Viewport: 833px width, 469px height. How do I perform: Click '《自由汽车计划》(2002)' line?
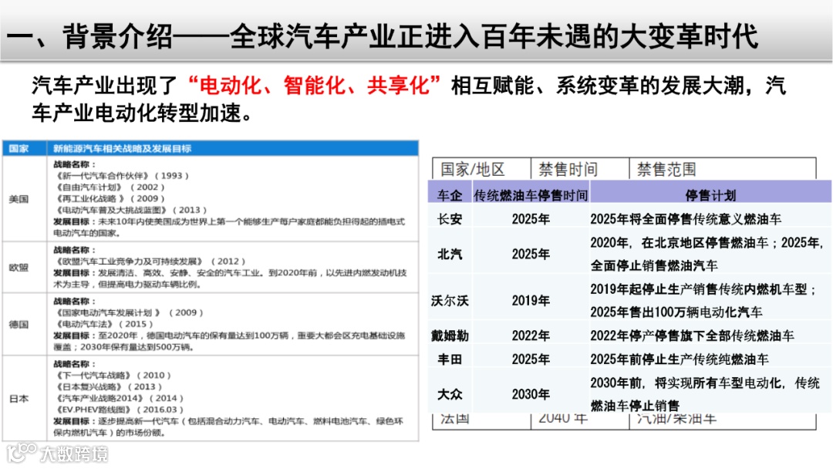[x=110, y=187]
